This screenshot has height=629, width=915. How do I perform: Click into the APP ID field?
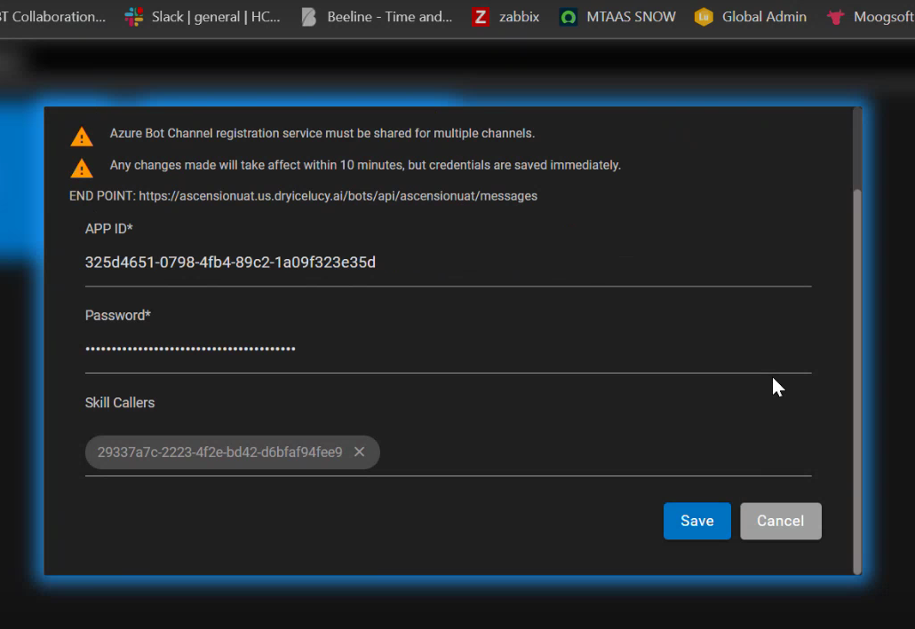click(x=448, y=263)
